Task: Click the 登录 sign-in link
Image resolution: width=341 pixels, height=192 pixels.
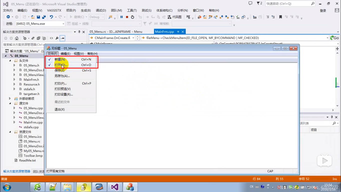Action: (x=323, y=10)
